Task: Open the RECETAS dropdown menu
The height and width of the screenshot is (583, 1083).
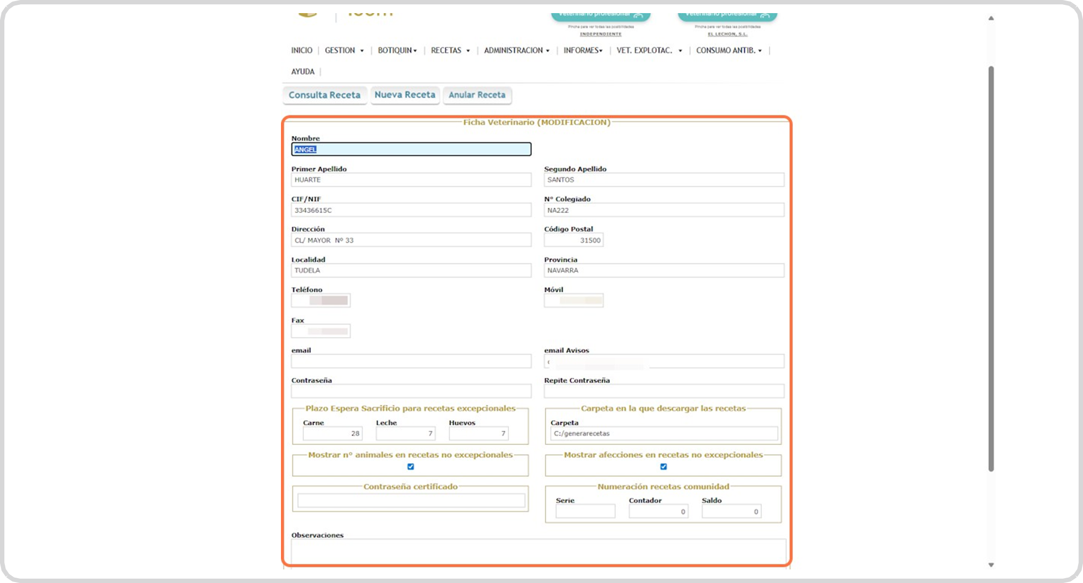Action: click(450, 50)
